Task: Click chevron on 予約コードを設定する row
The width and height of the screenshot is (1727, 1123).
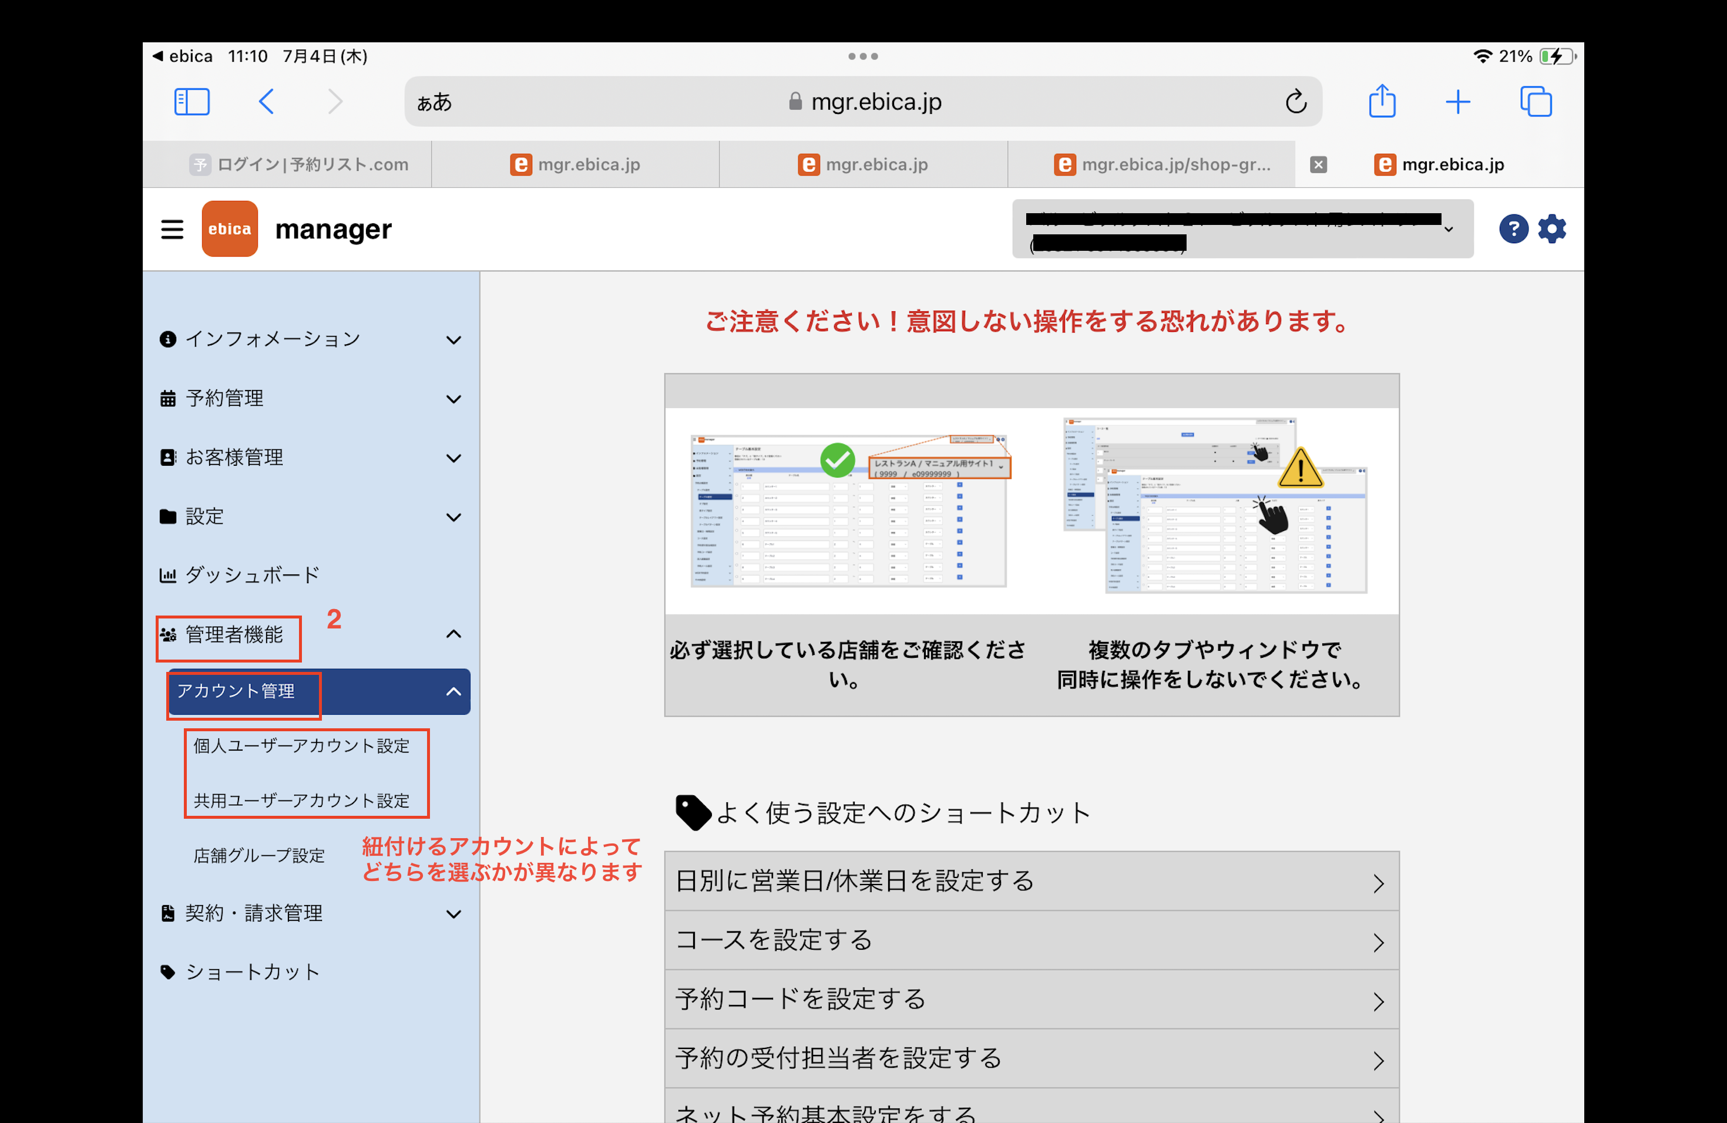Action: (x=1379, y=1002)
